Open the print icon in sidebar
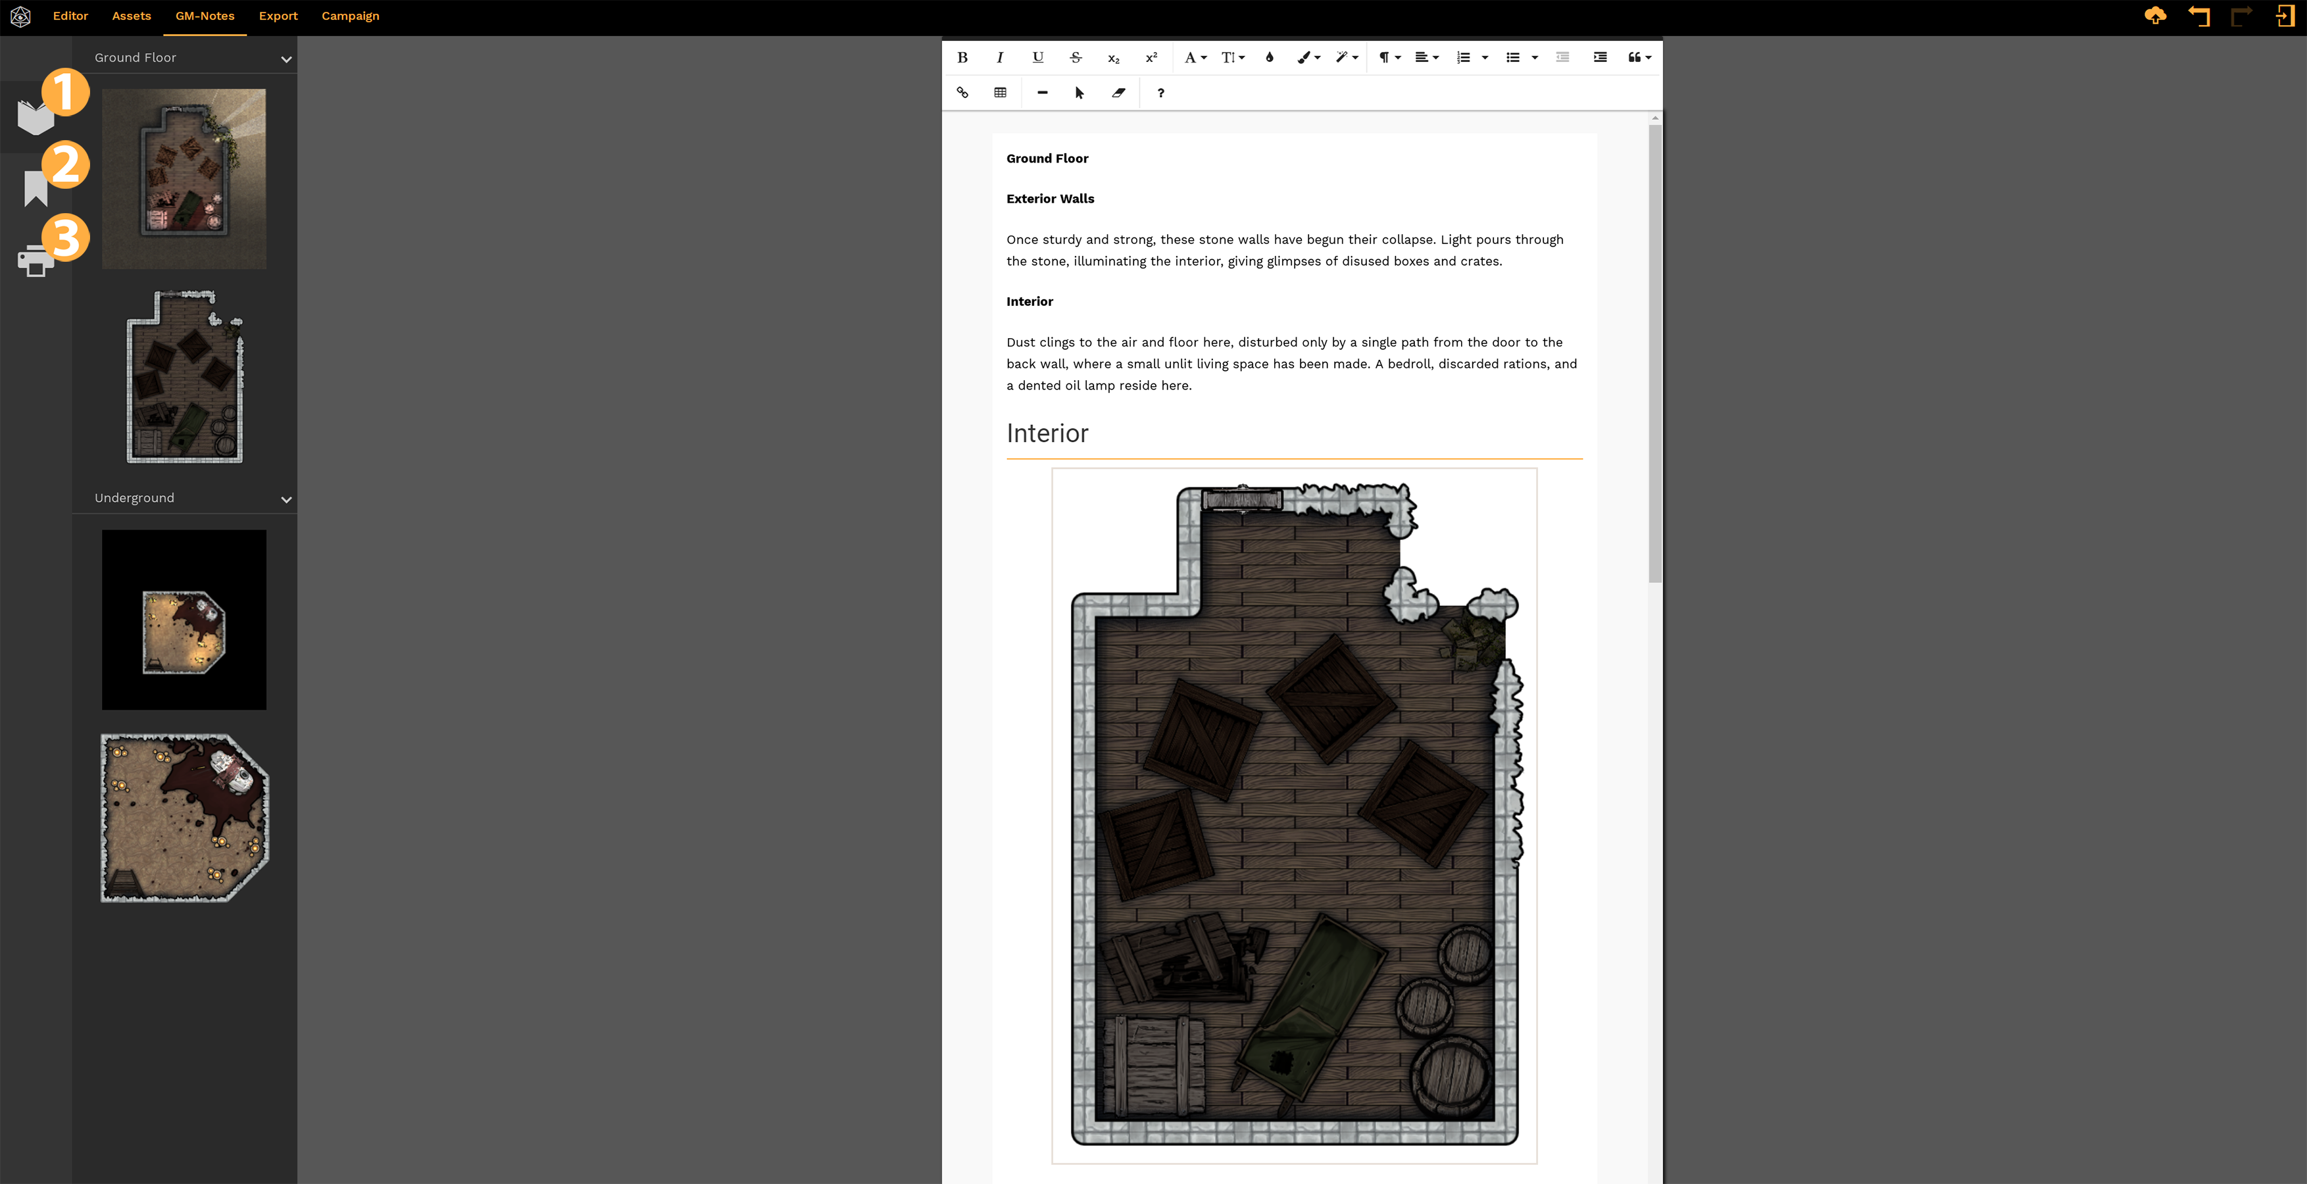2307x1184 pixels. [35, 260]
